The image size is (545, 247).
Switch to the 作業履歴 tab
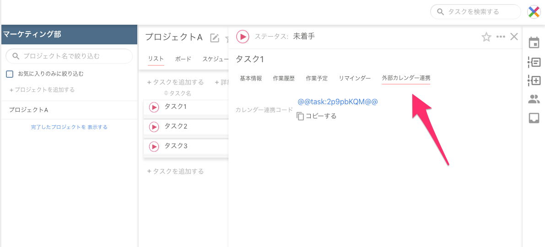pos(284,78)
